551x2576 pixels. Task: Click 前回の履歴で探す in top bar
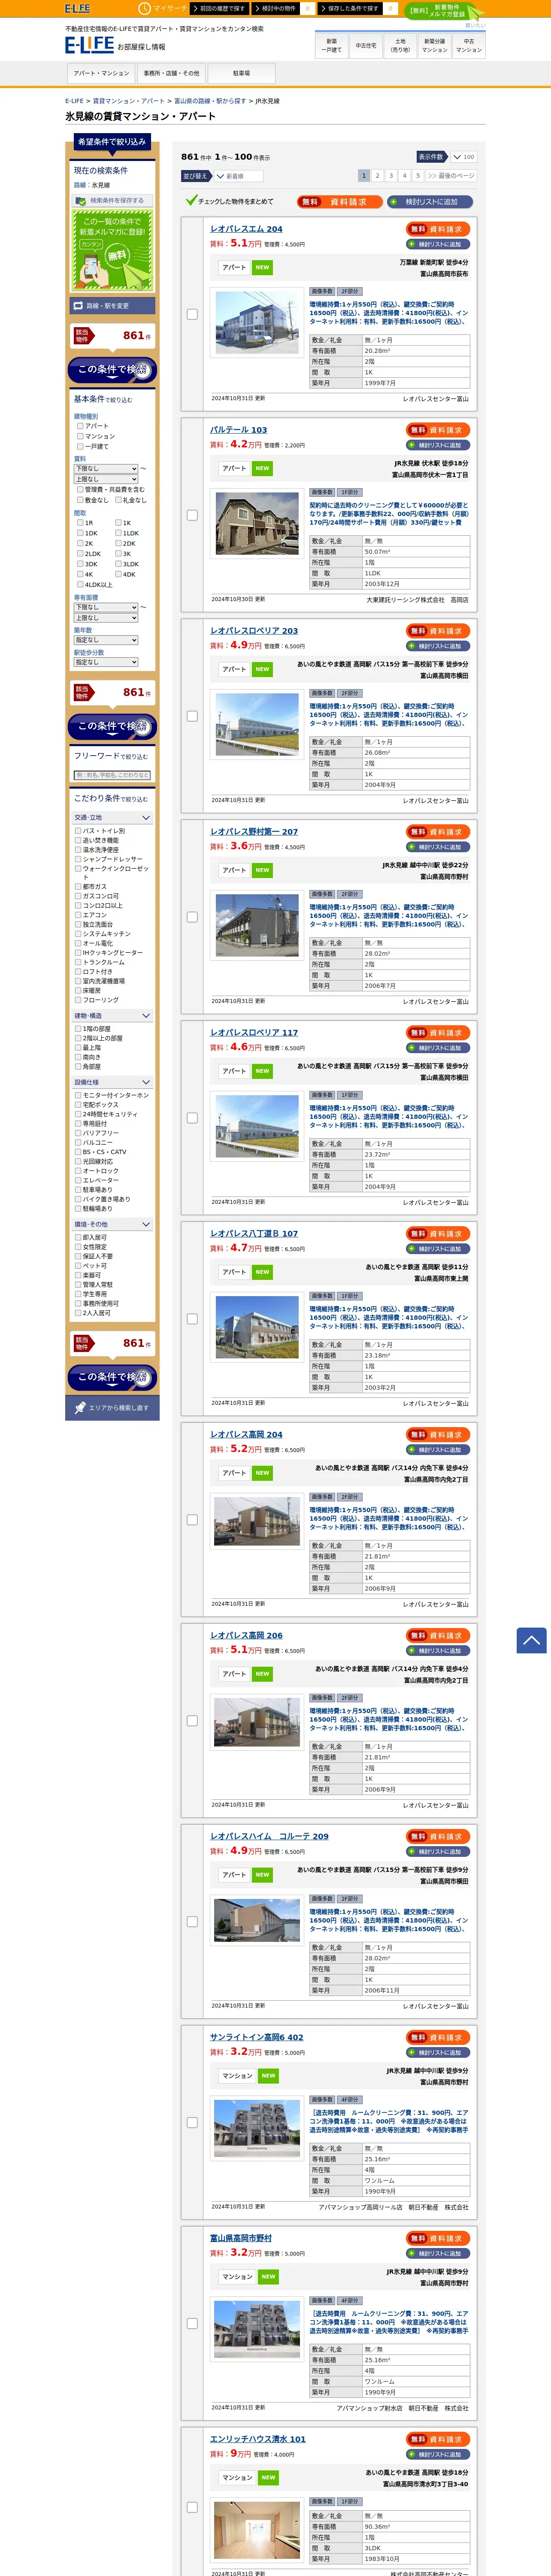[x=220, y=8]
